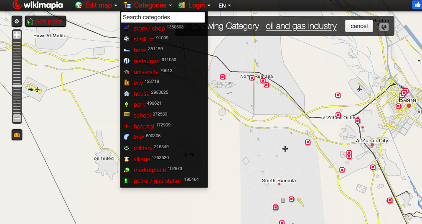Click the park tree icon

127,104
